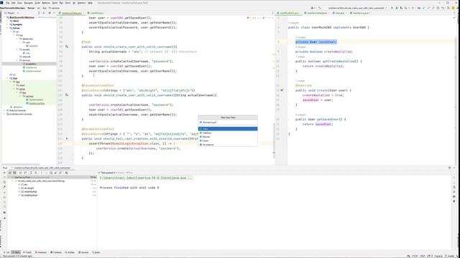Click run gutter icon beside should_fail_user_creation test

[67, 138]
